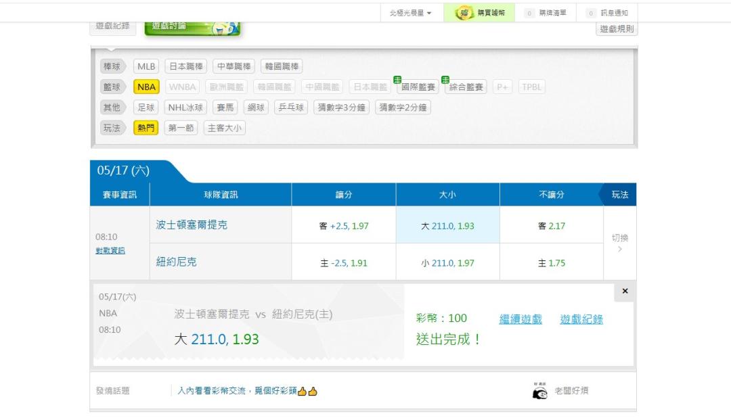Open 訊息通知 message notifications

pyautogui.click(x=607, y=13)
